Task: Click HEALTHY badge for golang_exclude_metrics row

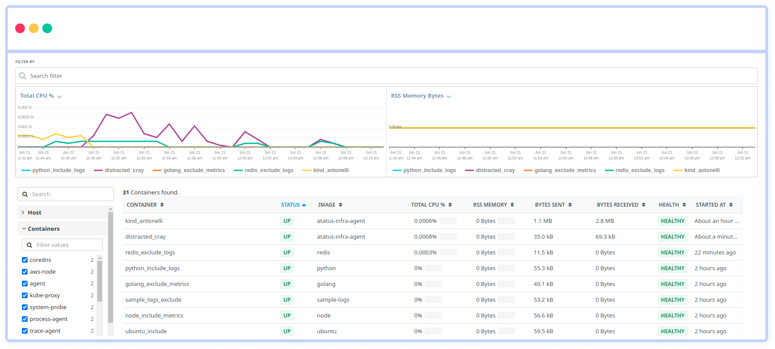Action: (672, 284)
